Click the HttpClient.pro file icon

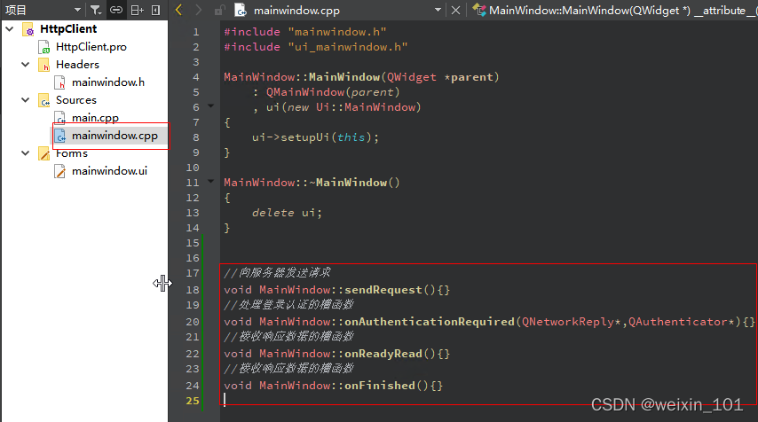tap(44, 47)
